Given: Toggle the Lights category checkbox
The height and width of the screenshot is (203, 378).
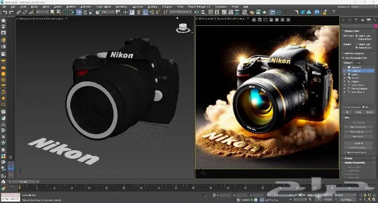Looking at the screenshot, I should (345, 74).
